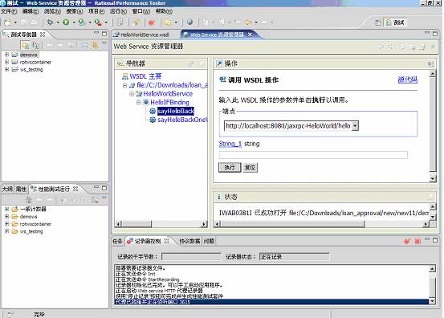Image resolution: width=444 pixels, height=318 pixels.
Task: Click the recorded kilobytes field
Action: point(191,257)
